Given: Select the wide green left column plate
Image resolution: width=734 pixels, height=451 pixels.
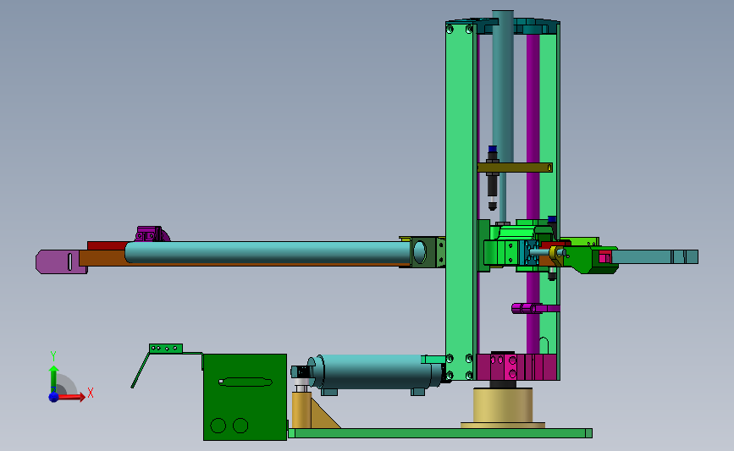Looking at the screenshot, I should [461, 201].
